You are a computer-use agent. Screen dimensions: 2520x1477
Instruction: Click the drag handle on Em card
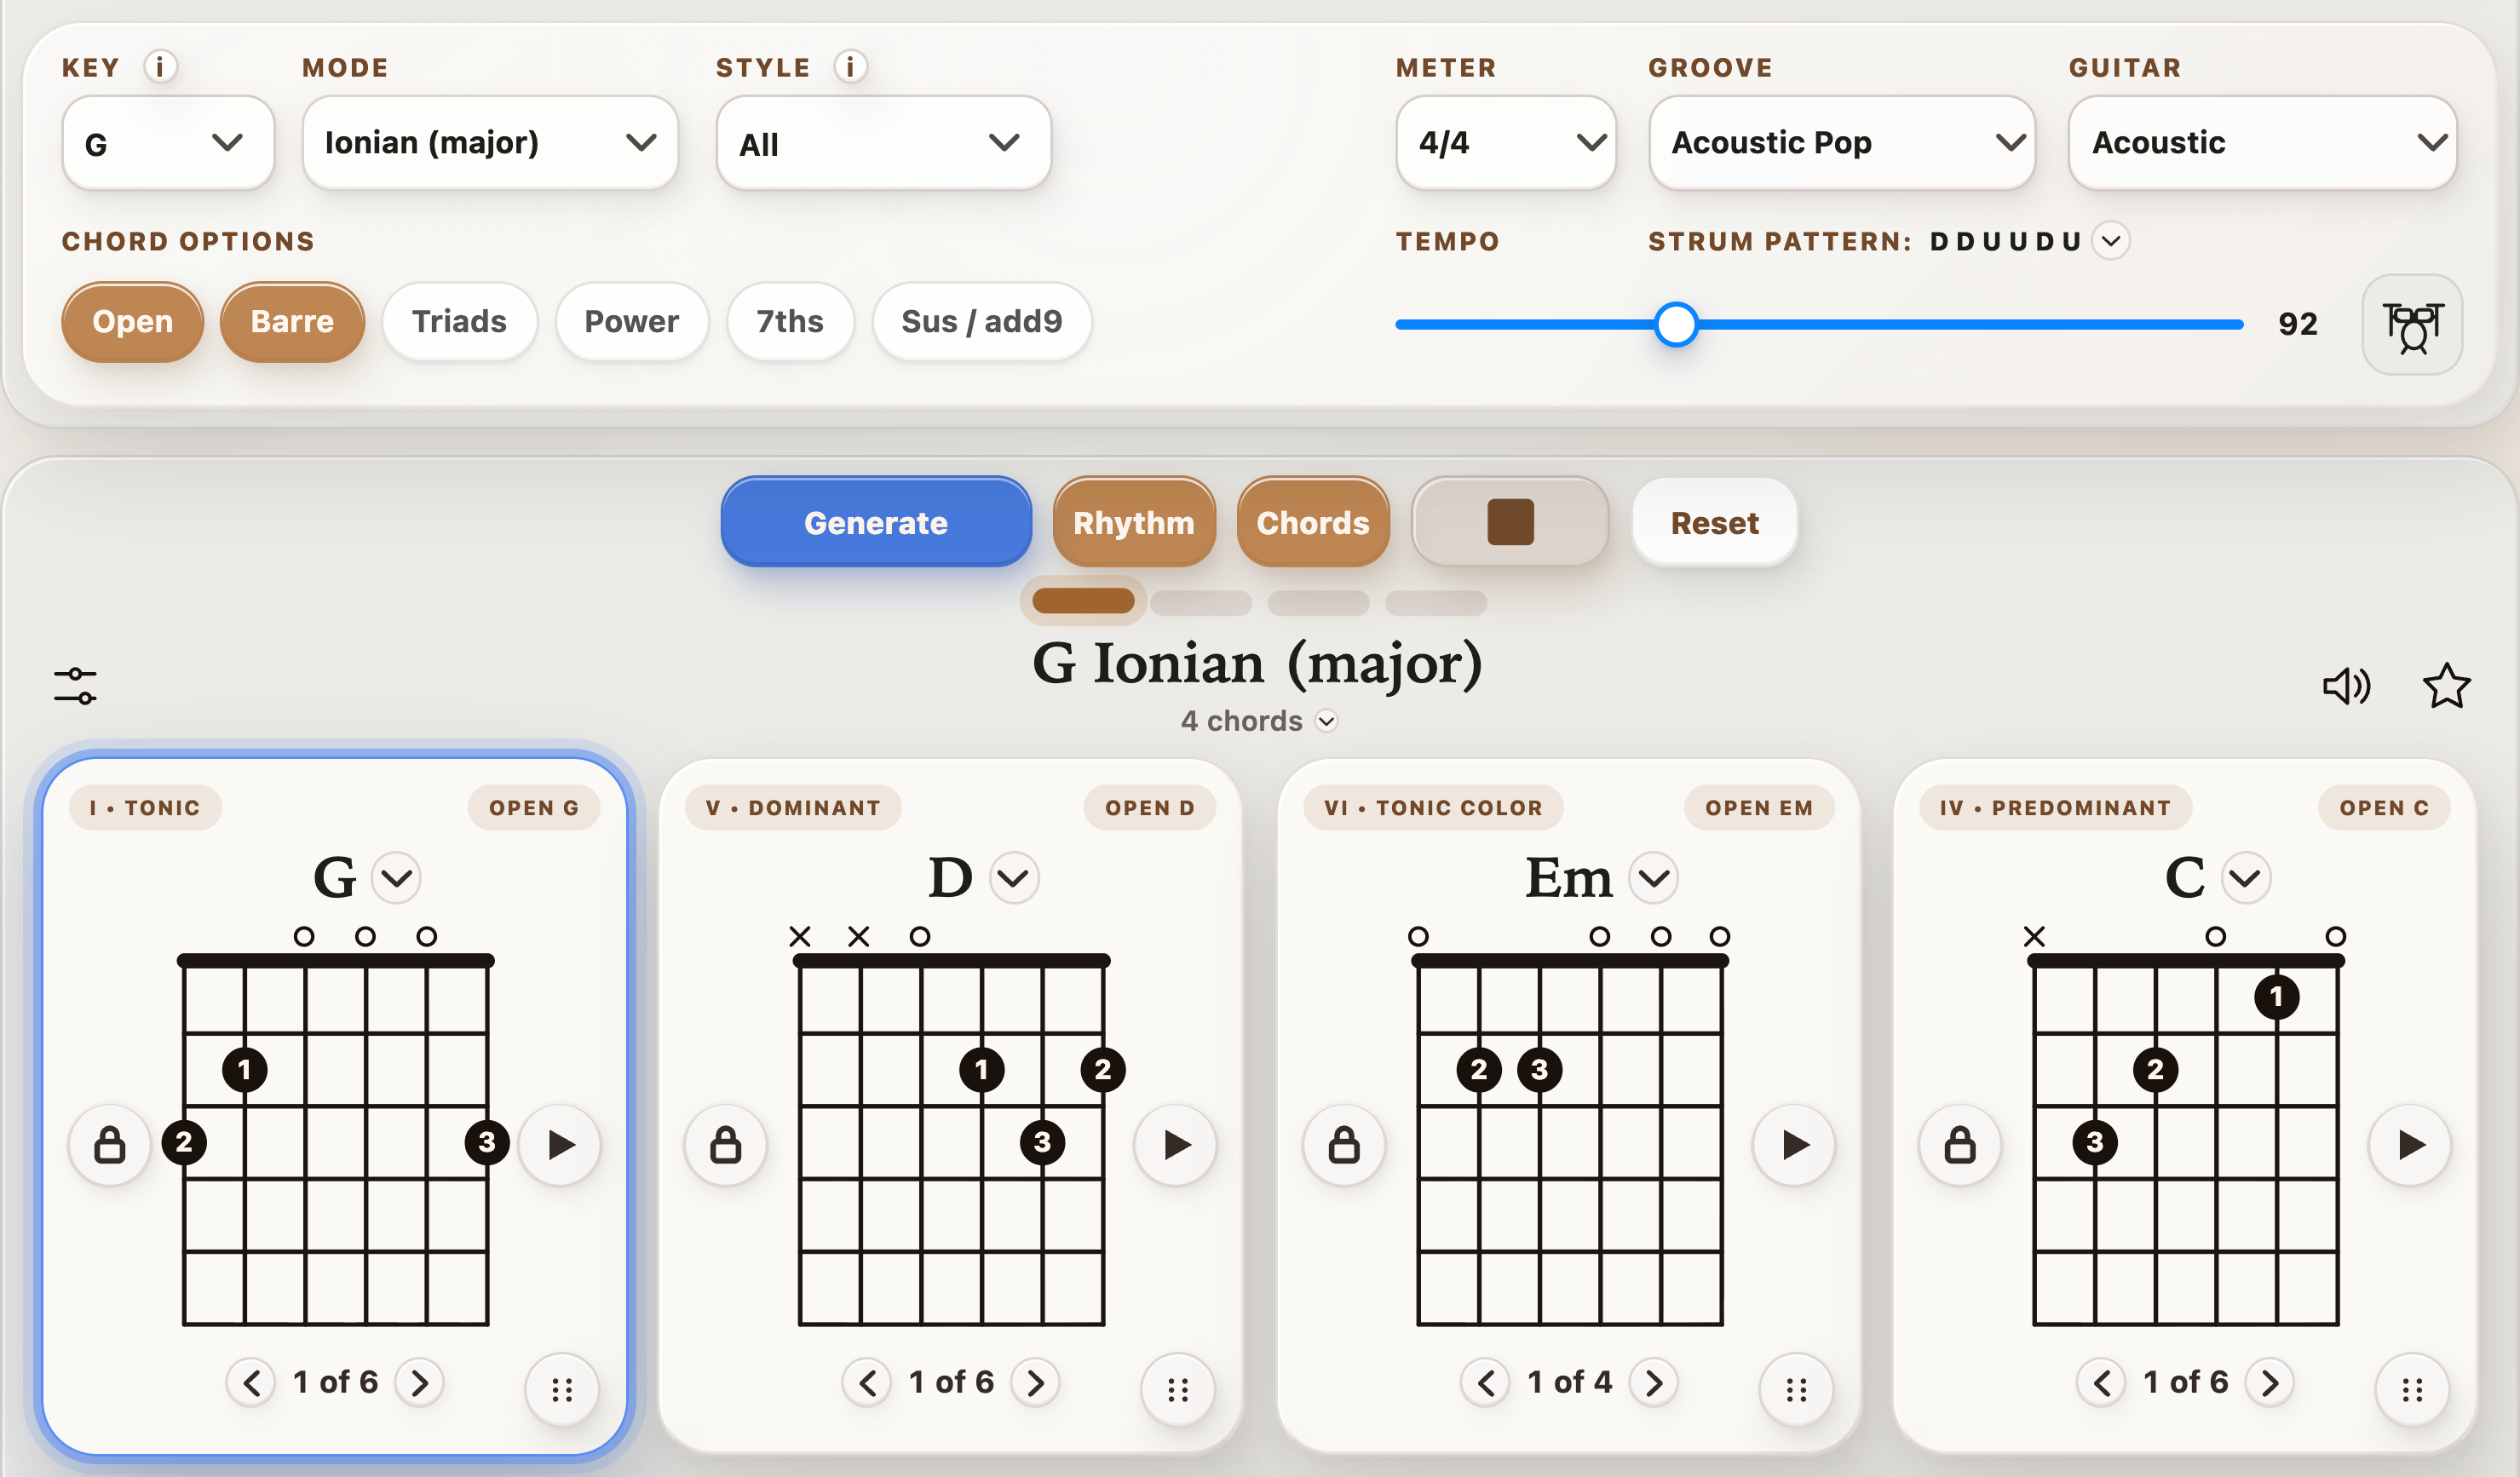coord(1796,1389)
